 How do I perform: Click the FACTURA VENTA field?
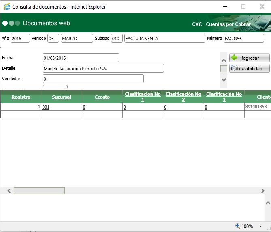(x=165, y=38)
